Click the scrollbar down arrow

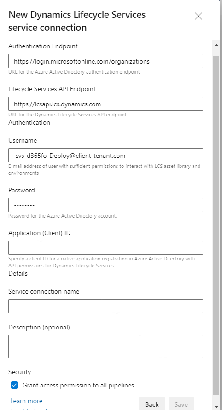click(216, 407)
